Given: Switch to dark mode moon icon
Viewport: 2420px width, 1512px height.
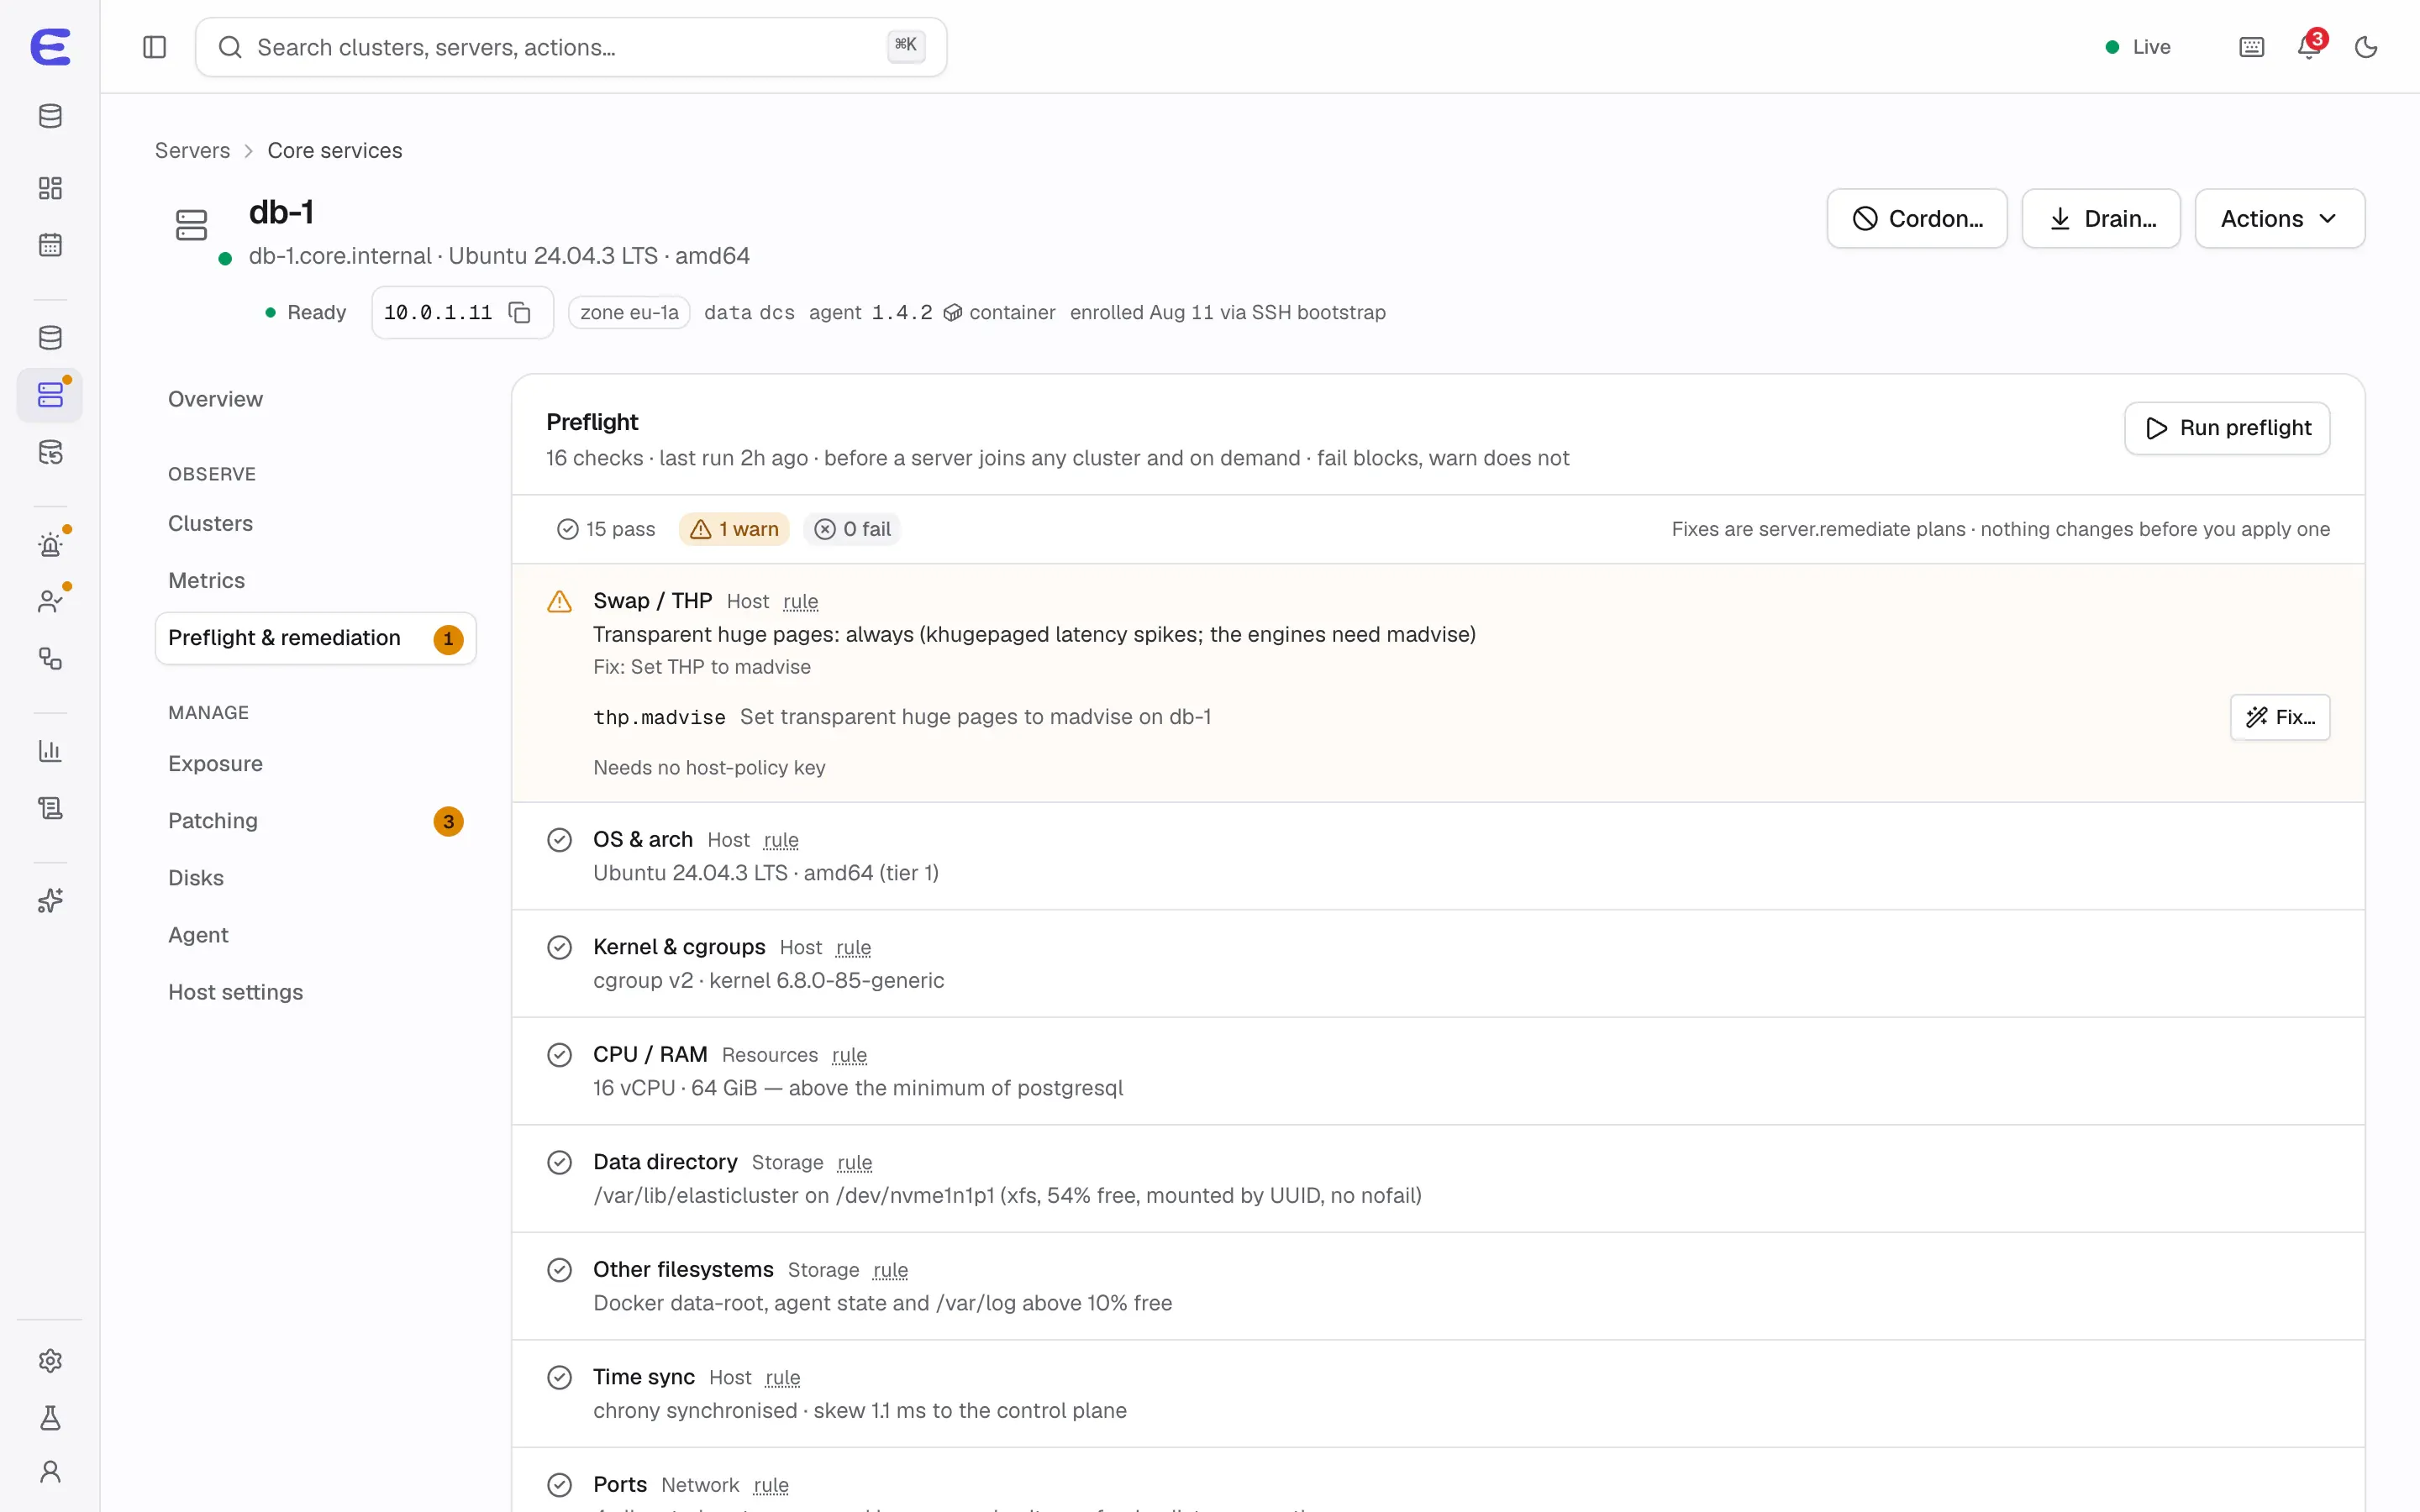Looking at the screenshot, I should click(2366, 47).
